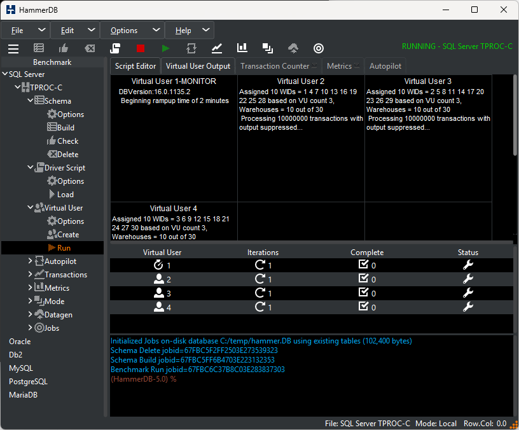Screen dimensions: 519x430
Task: Select Create under Virtual User
Action: pyautogui.click(x=63, y=234)
